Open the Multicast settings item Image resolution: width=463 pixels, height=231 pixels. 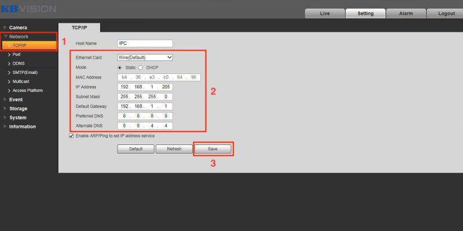coord(21,81)
